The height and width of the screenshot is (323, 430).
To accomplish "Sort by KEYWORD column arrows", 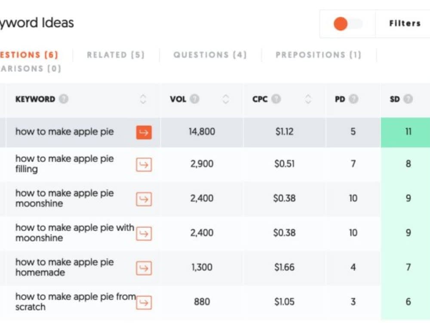I will pos(143,99).
